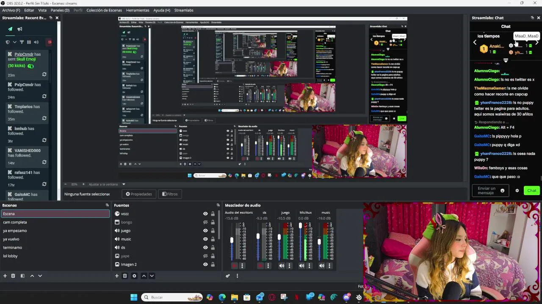The width and height of the screenshot is (542, 304).
Task: Move the scene down in Escenas list
Action: [x=40, y=276]
